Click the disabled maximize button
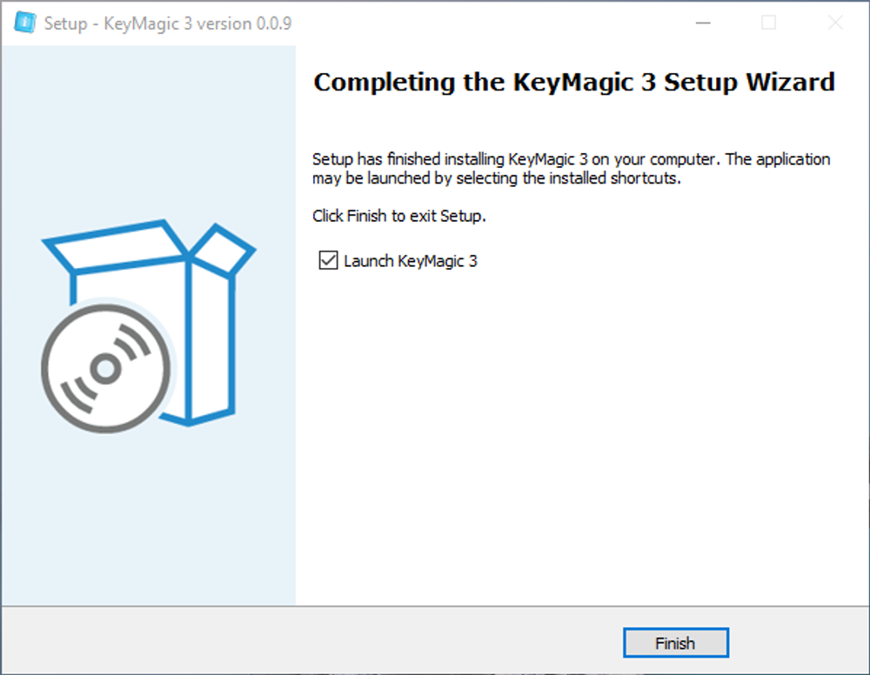 click(768, 23)
